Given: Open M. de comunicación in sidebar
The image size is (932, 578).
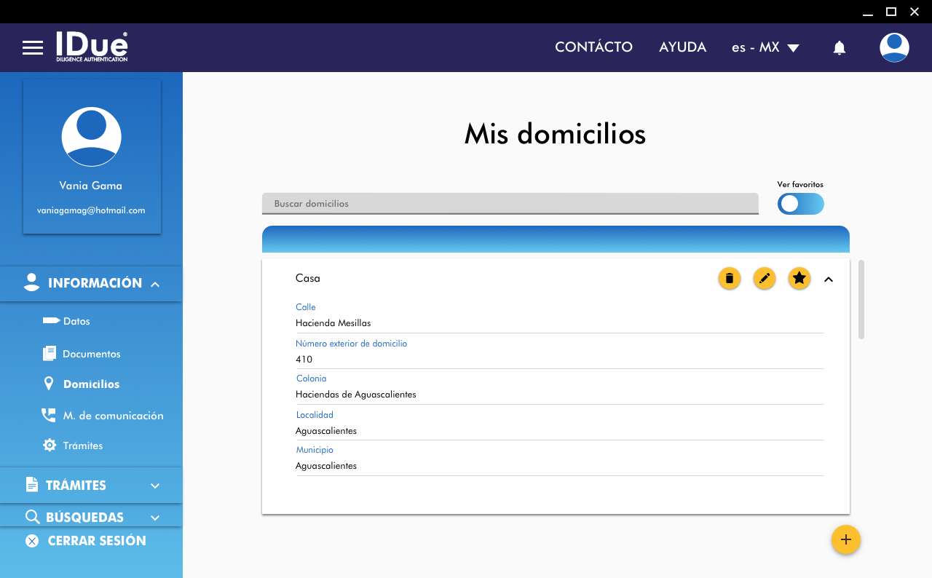Looking at the screenshot, I should coord(112,416).
